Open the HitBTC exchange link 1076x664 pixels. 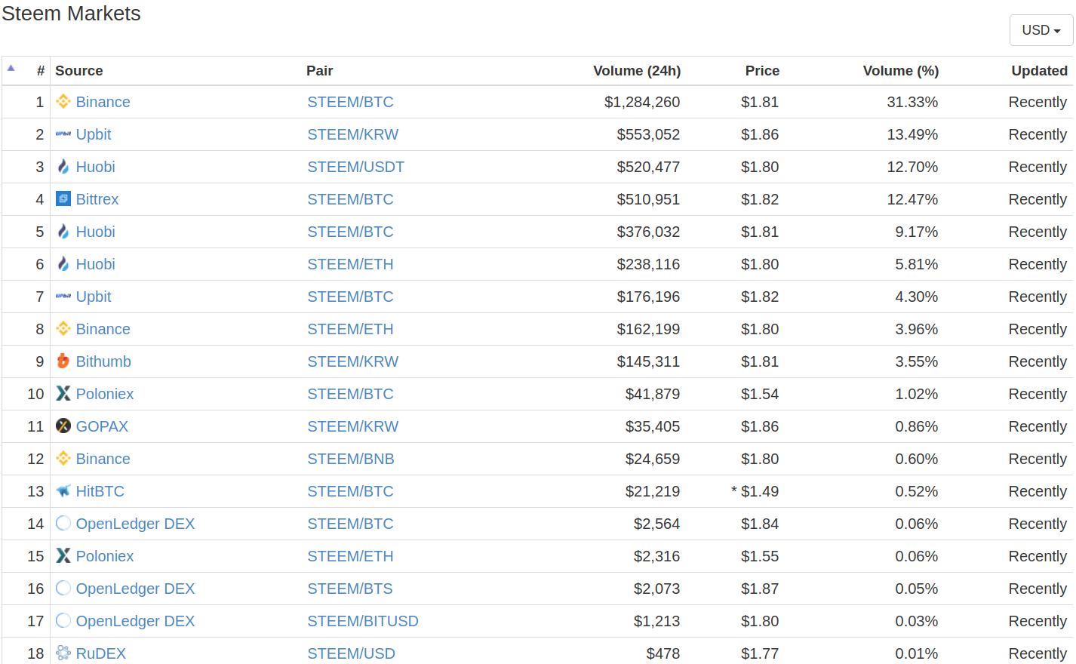click(x=100, y=491)
